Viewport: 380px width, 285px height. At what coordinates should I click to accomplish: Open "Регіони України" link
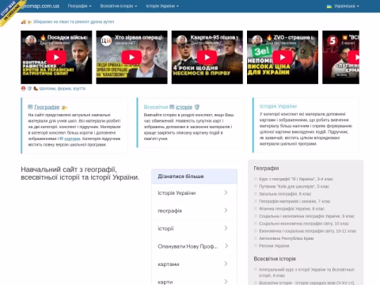coord(274,245)
